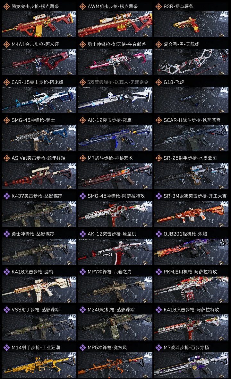Open the M4A1突击步枪-阿米娅 skin card
231x379 pixels.
39,62
